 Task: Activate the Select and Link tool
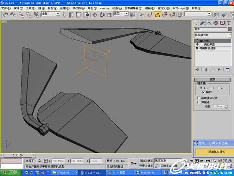coord(21,15)
